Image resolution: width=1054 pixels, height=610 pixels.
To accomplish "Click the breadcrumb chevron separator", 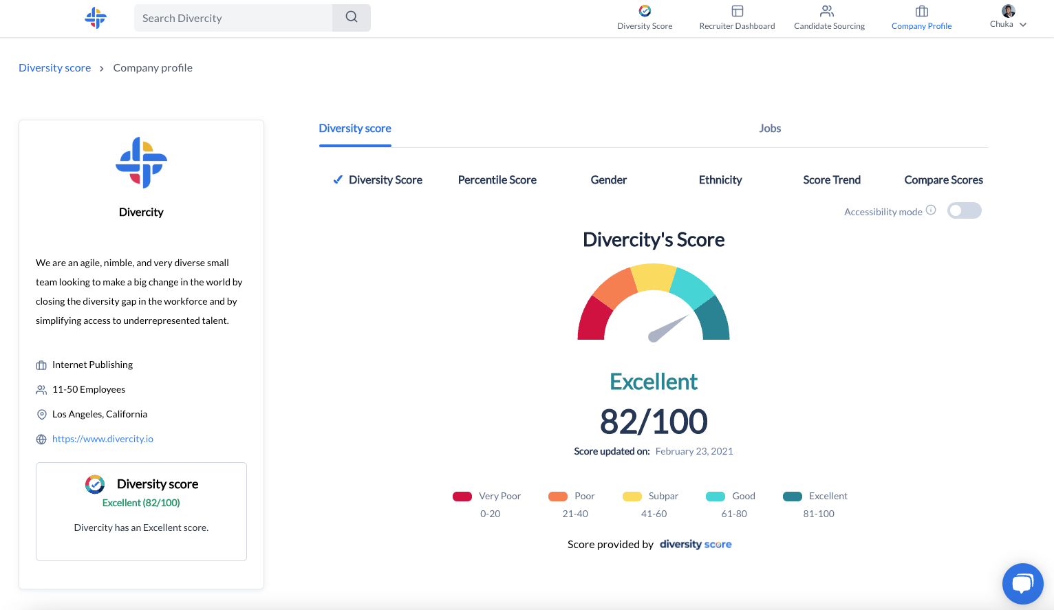I will pos(102,68).
